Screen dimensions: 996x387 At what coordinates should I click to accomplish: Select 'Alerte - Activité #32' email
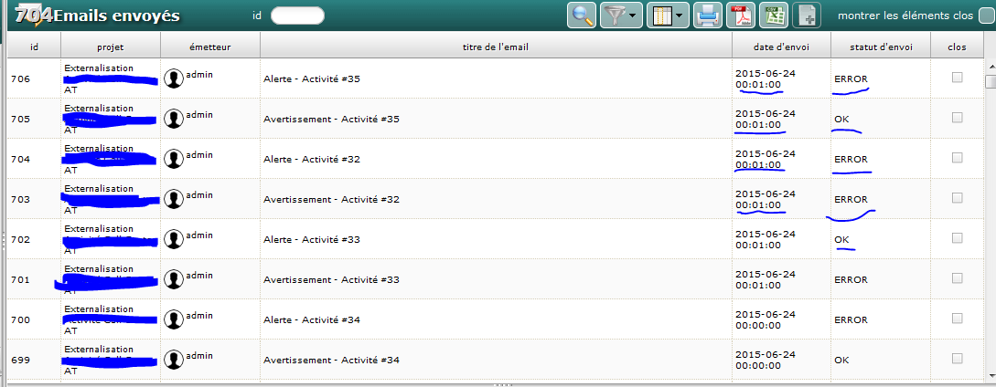[x=312, y=159]
